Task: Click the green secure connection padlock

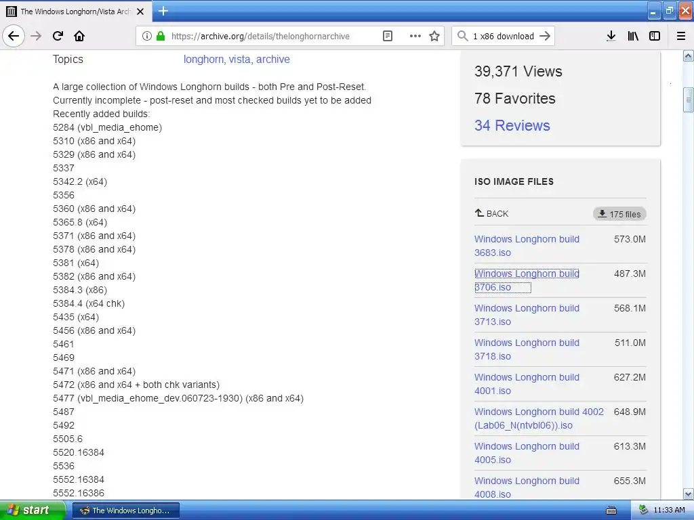Action: 161,36
